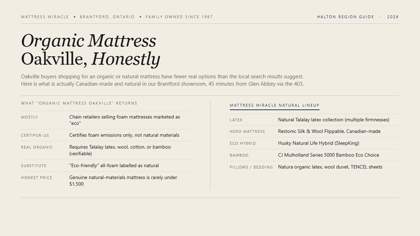
Task: Click the line mentioning 'Glen Abbey via the 403'
Action: 162,84
